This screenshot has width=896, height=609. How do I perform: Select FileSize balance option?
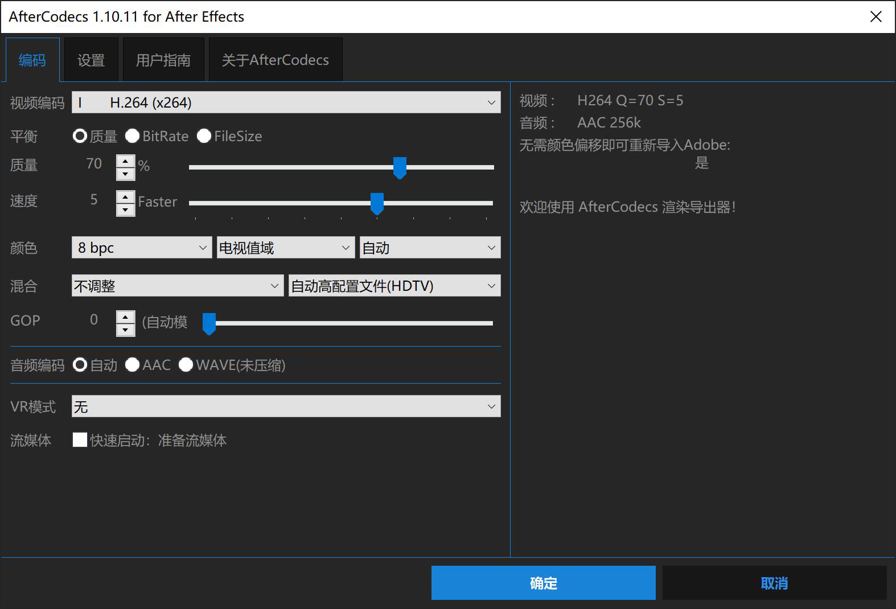pos(204,136)
